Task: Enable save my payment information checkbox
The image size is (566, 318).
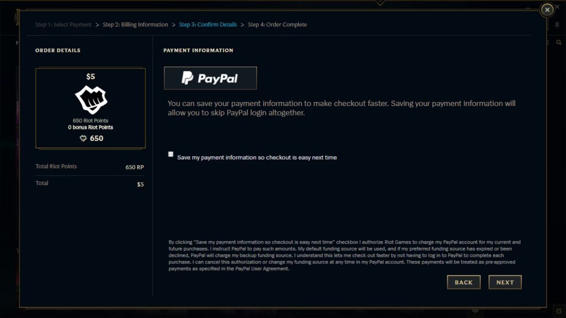Action: 171,155
